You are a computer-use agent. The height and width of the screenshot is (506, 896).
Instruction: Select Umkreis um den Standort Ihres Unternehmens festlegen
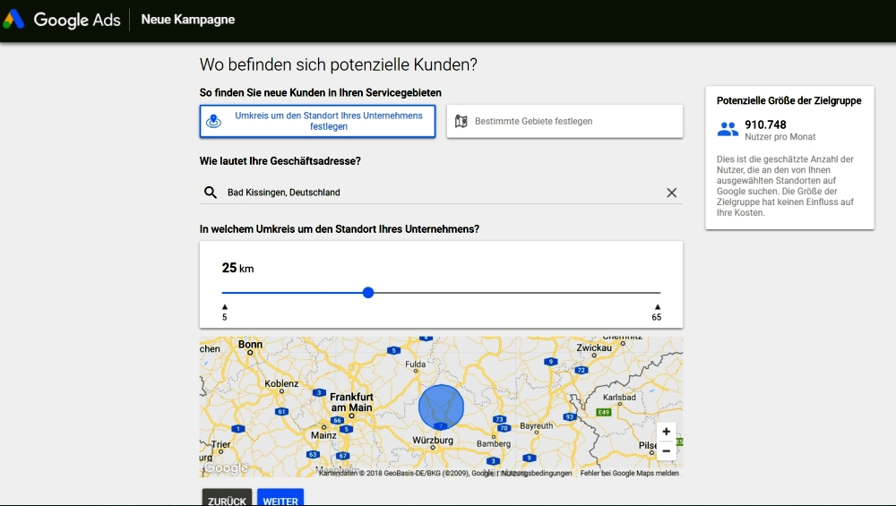[317, 121]
